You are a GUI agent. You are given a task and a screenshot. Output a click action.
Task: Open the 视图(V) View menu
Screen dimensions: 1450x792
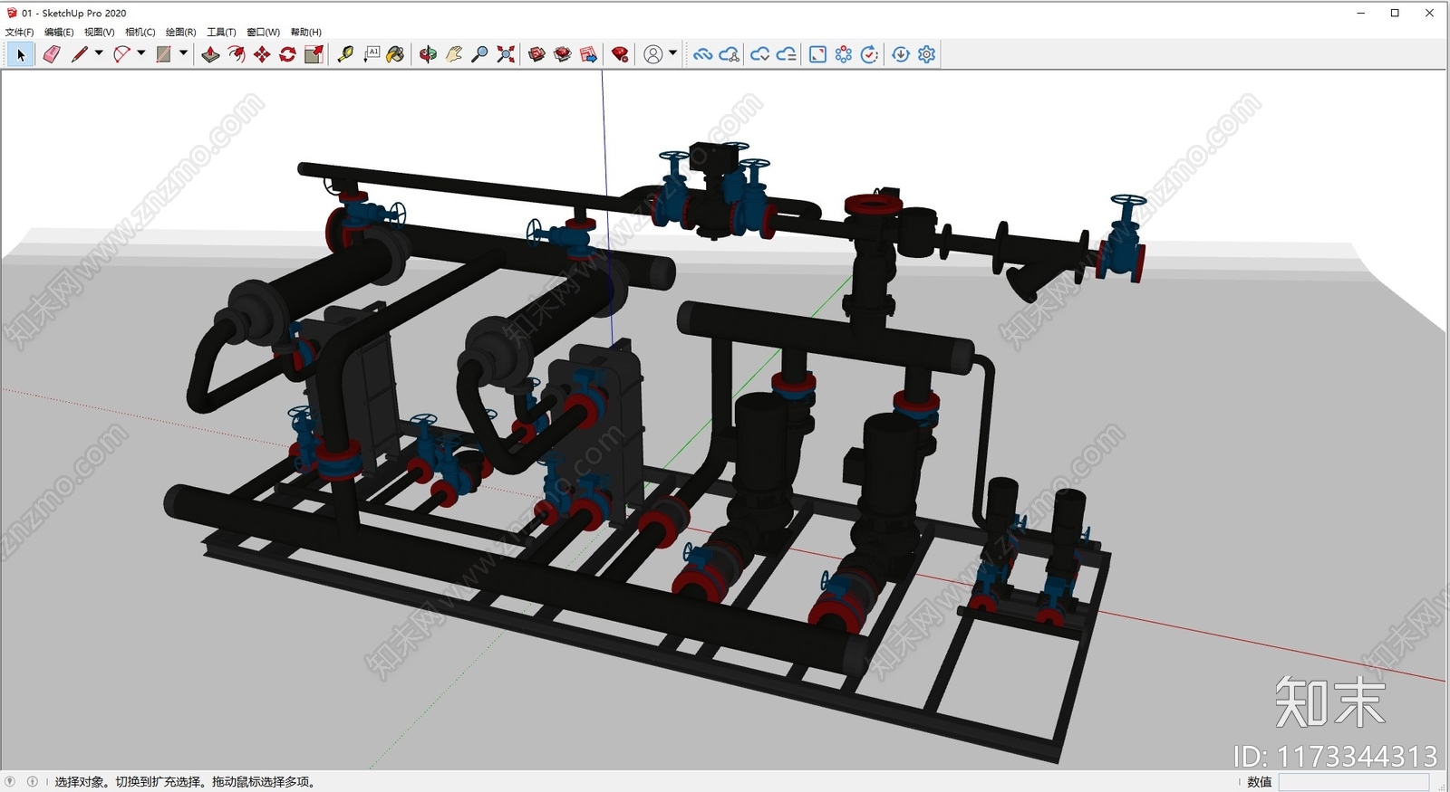pyautogui.click(x=100, y=32)
